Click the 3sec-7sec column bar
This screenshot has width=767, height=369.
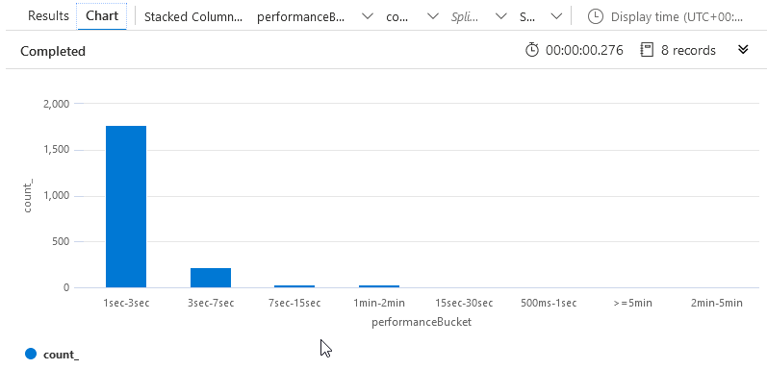point(211,278)
